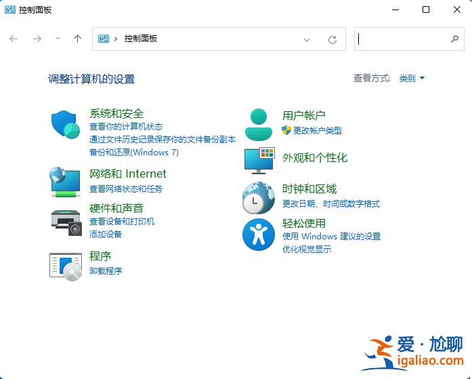
Task: Click 添加设备 link
Action: 106,234
